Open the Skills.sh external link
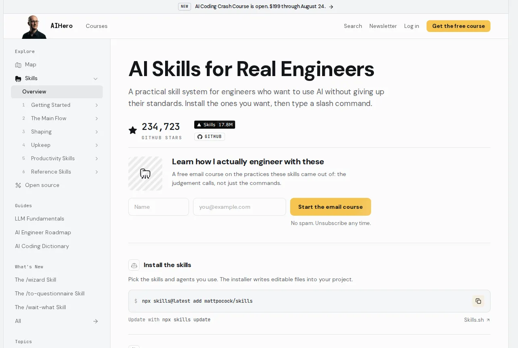This screenshot has height=348, width=518. tap(477, 320)
